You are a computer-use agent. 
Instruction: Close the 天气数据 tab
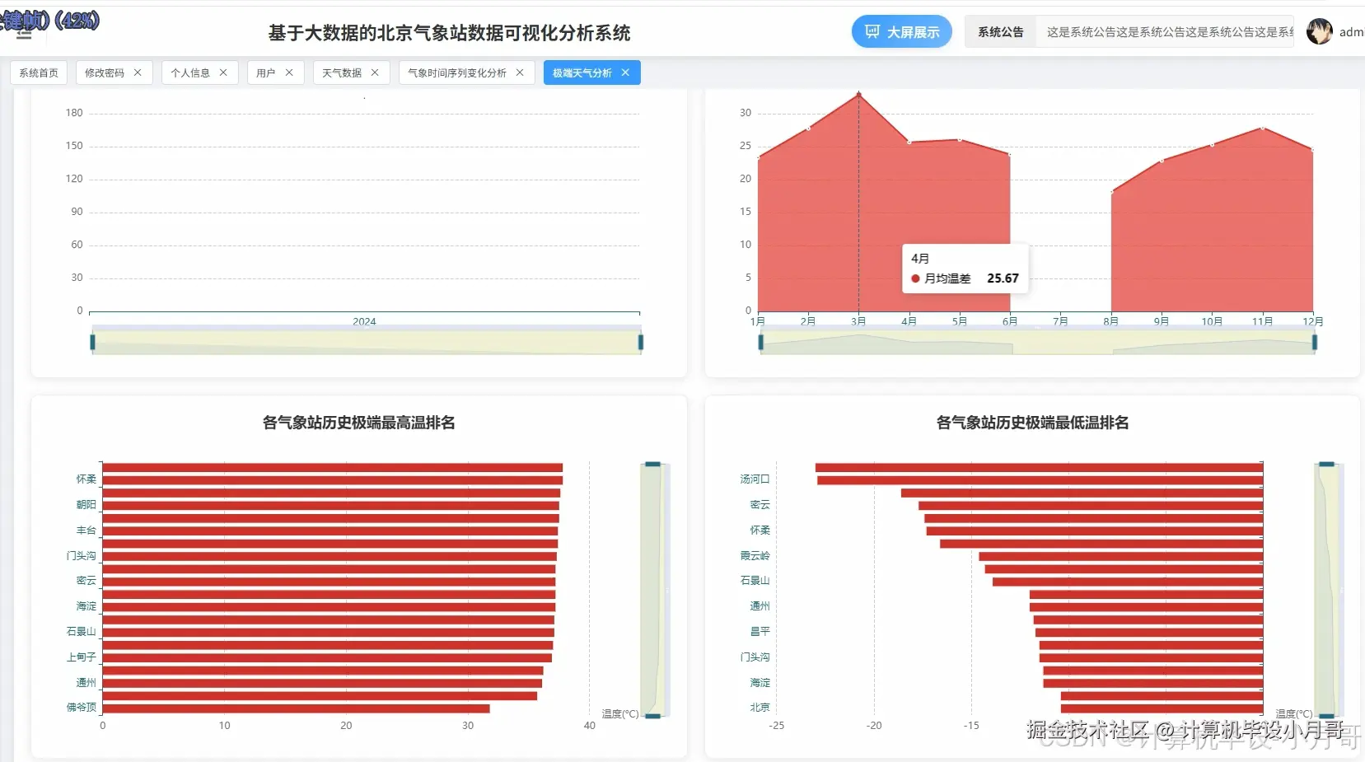point(376,72)
